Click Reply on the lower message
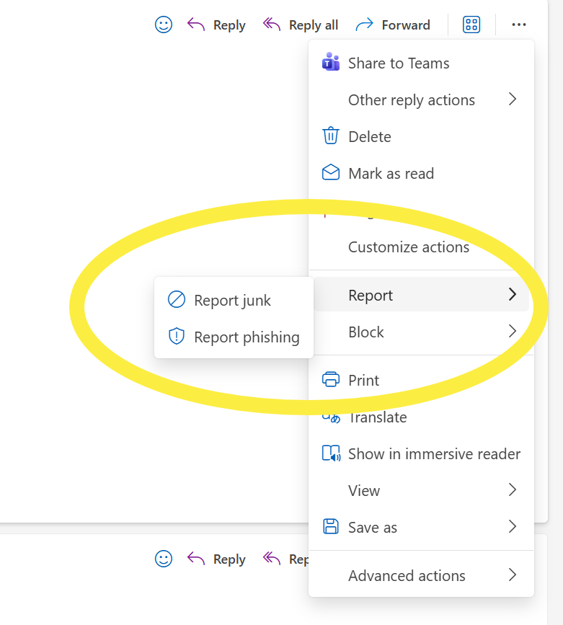This screenshot has width=563, height=625. tap(217, 559)
